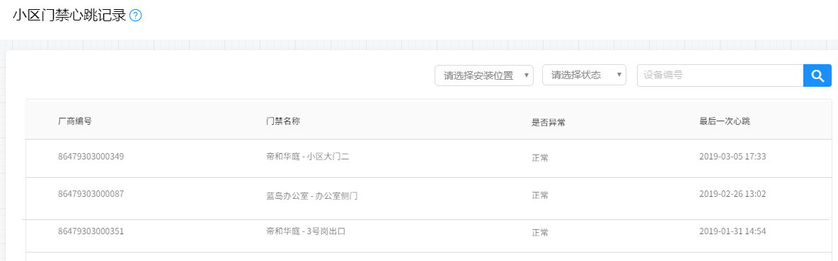Click the 厂商编号 column header
Screen dimensions: 838x261
point(75,121)
